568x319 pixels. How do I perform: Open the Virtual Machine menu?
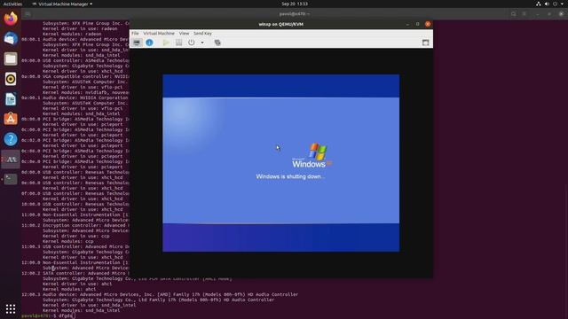[159, 34]
